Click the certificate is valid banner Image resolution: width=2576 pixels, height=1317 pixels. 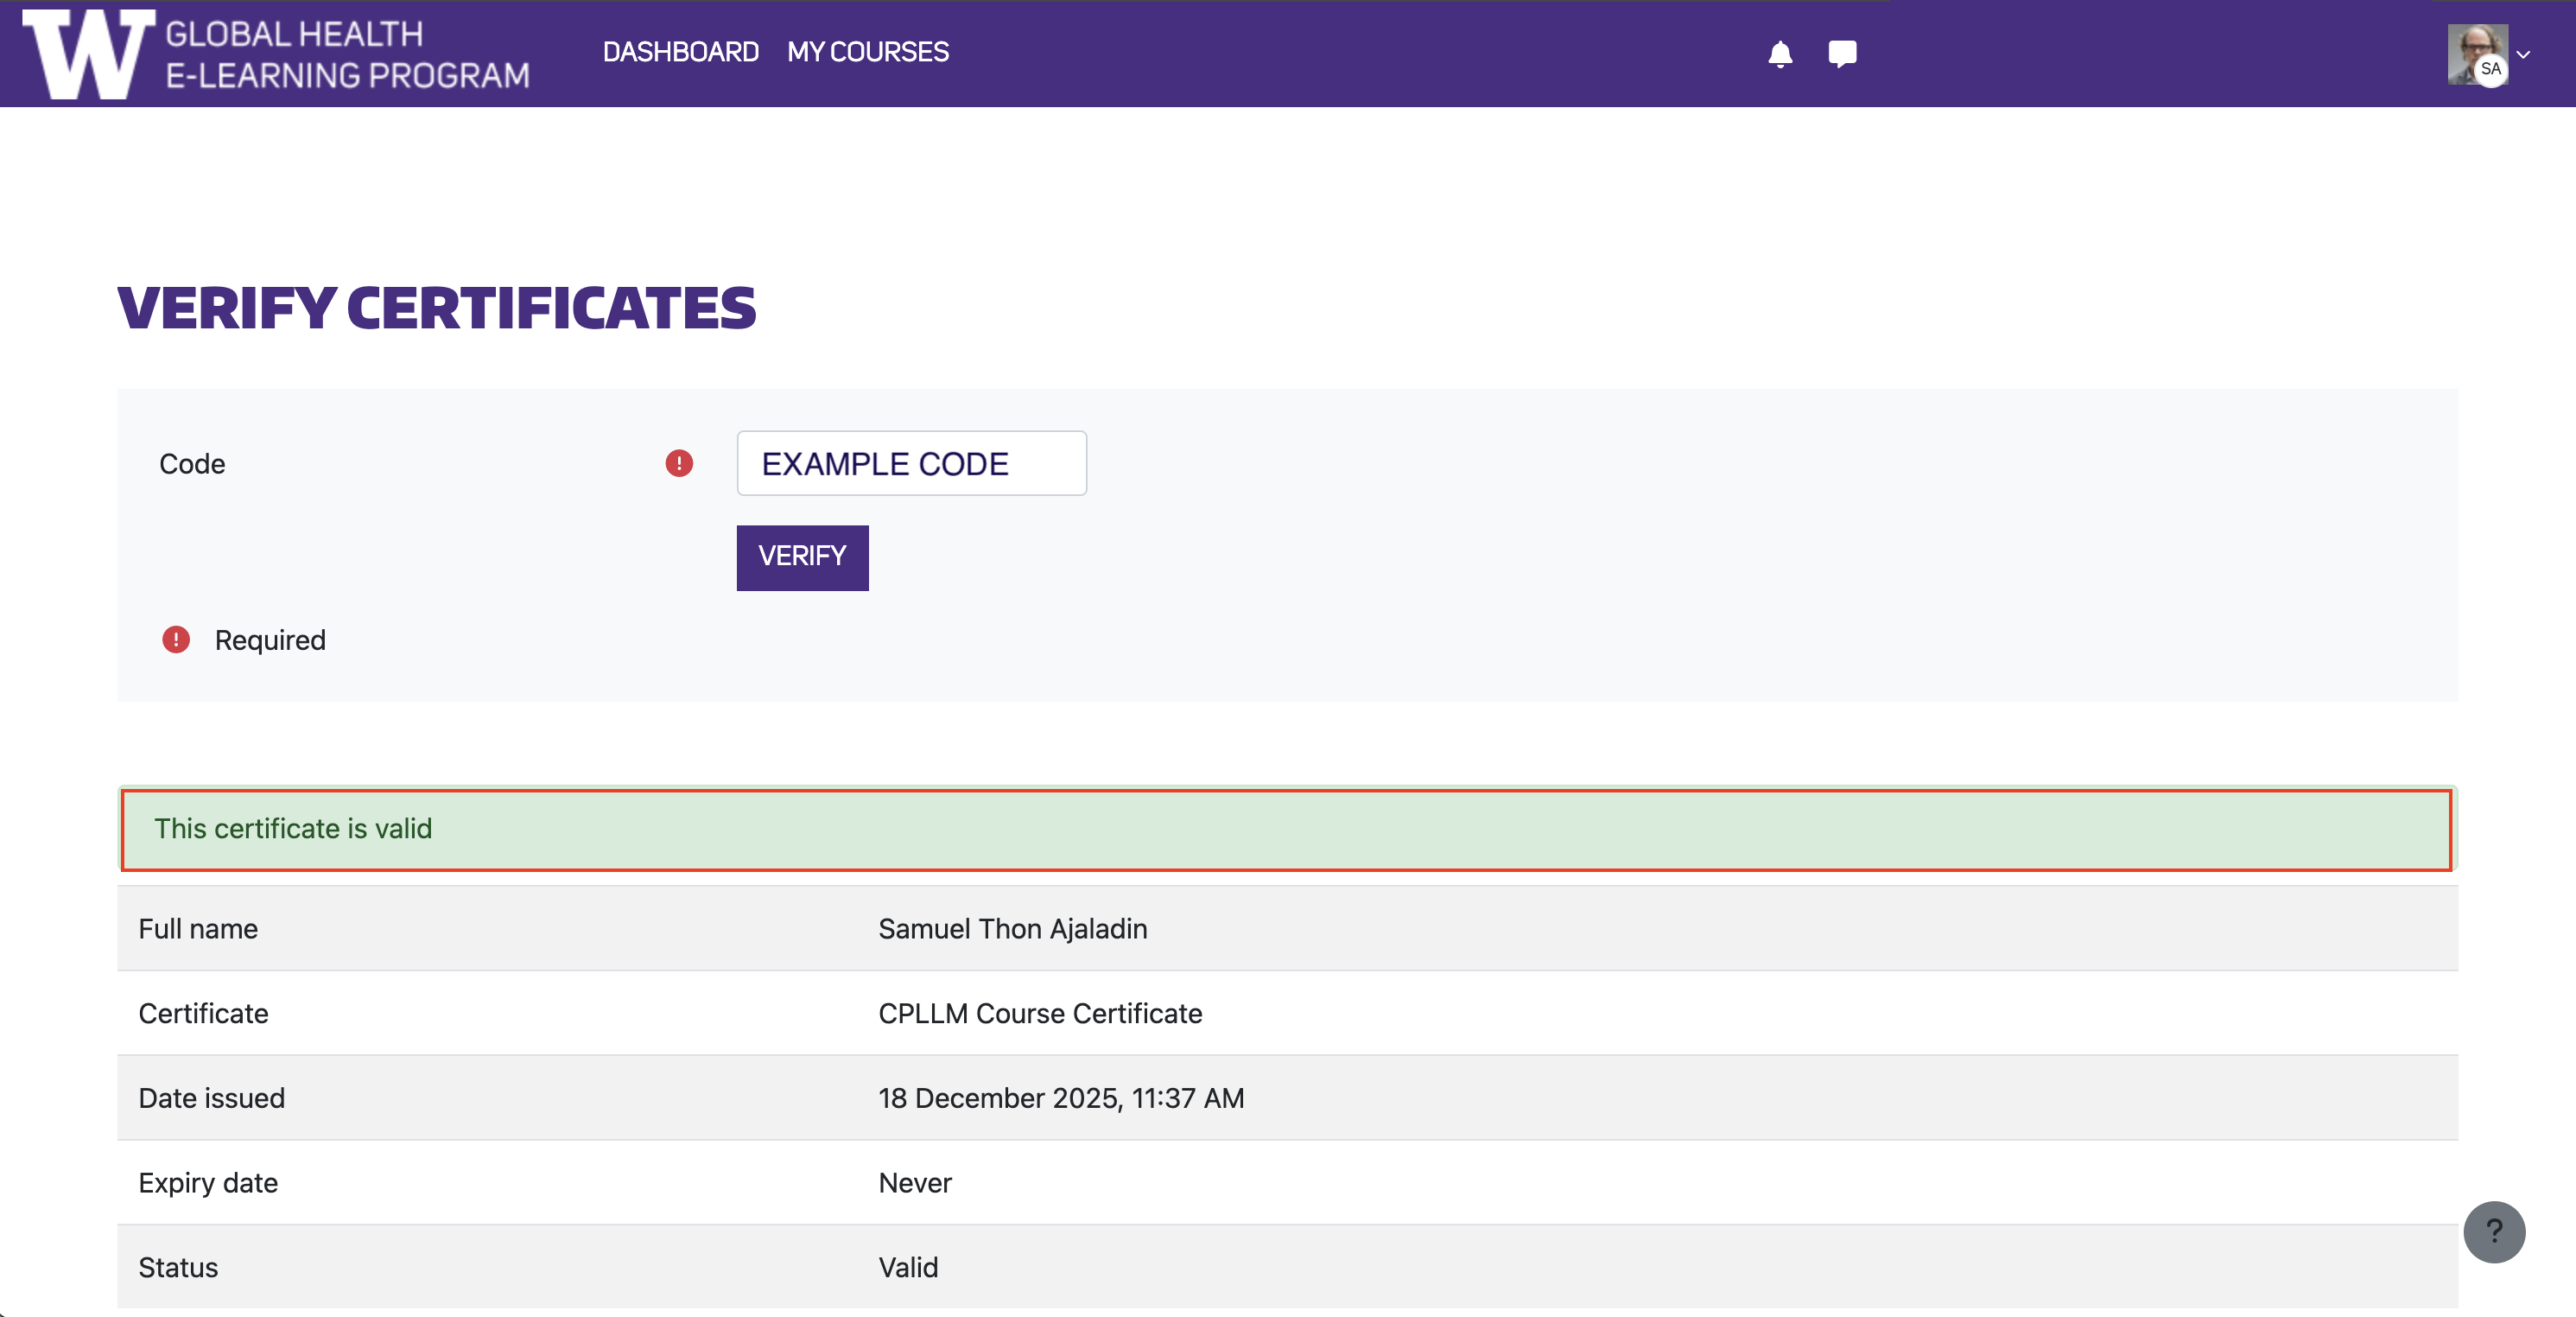pyautogui.click(x=1286, y=829)
